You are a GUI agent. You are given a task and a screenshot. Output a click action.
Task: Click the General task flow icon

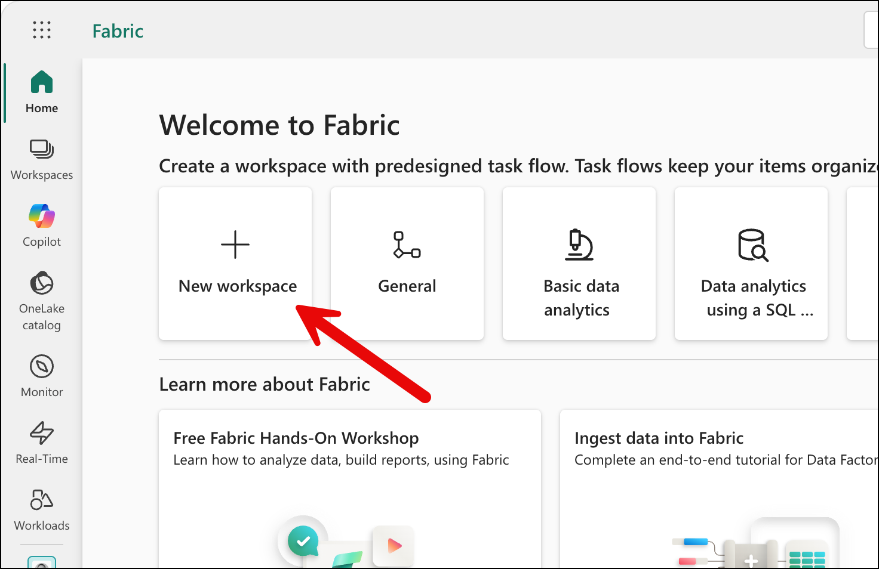tap(407, 245)
